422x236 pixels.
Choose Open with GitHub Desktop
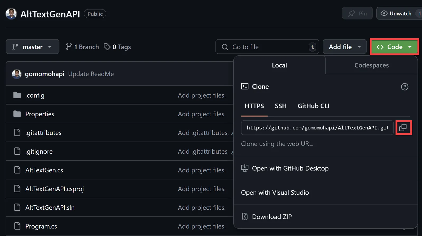[325, 168]
